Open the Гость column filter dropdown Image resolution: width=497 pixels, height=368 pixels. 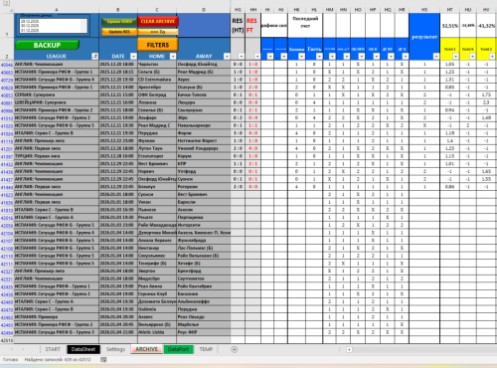(319, 57)
